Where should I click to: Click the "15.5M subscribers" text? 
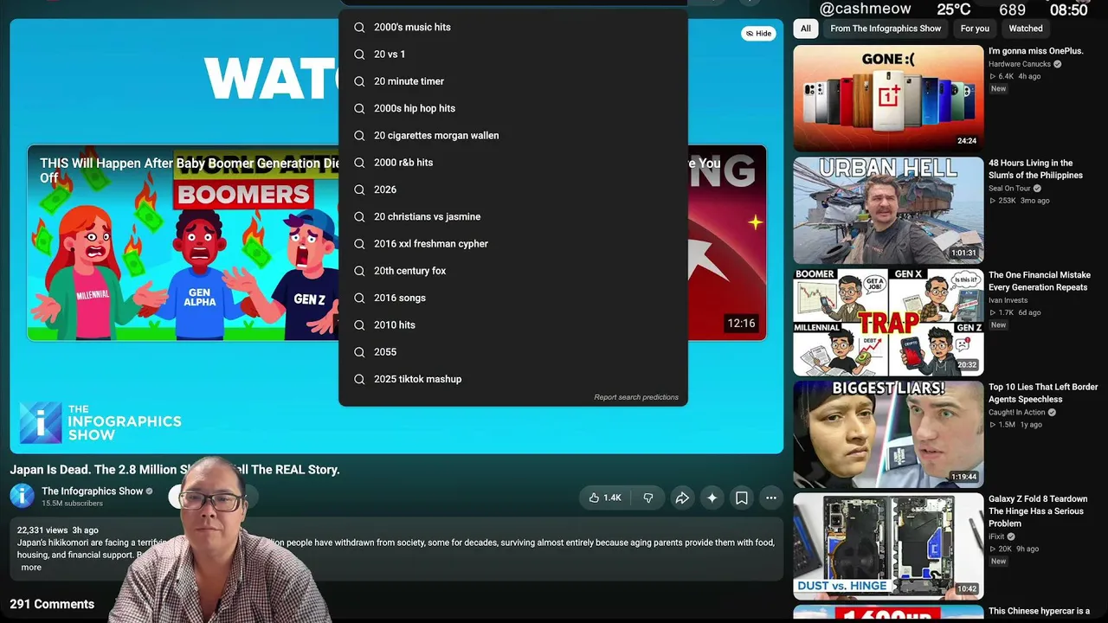72,504
